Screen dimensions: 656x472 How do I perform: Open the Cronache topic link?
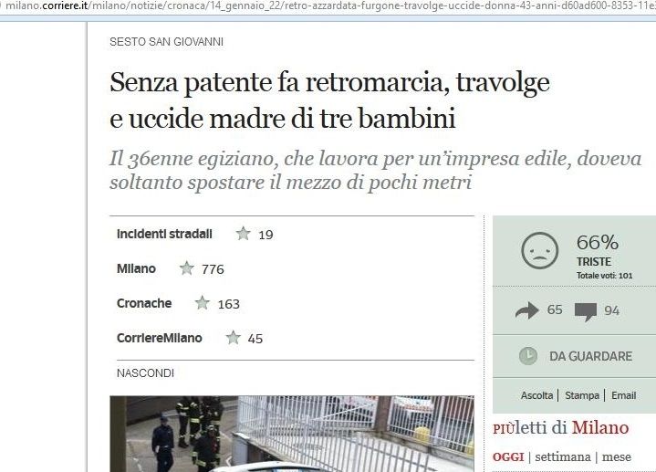(x=144, y=303)
